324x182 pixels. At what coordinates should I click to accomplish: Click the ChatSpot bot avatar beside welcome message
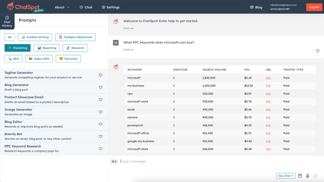tap(116, 21)
